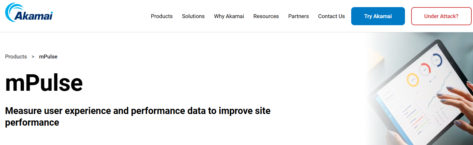Click the Under Attack? button
Viewport: 473px width, 145px height.
click(441, 16)
